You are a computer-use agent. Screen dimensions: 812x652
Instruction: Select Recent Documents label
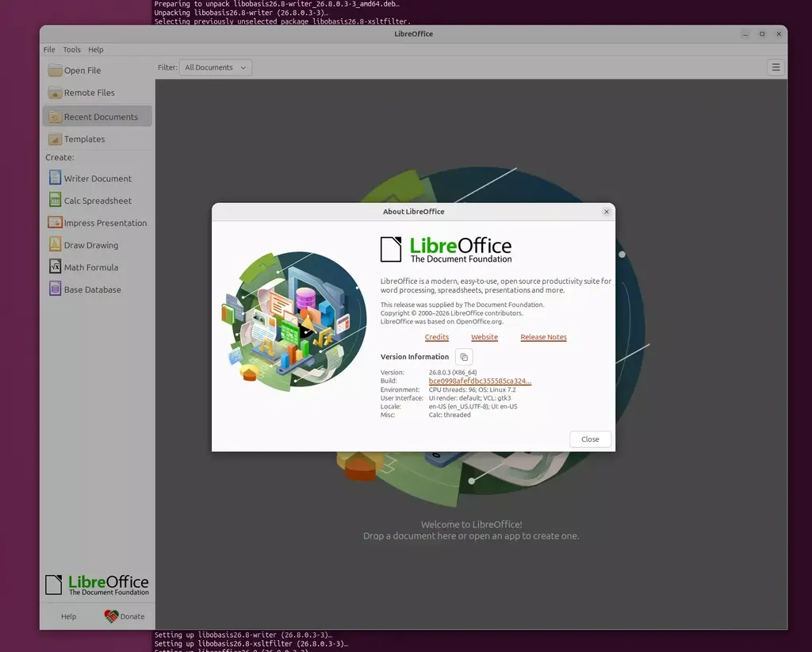point(101,117)
